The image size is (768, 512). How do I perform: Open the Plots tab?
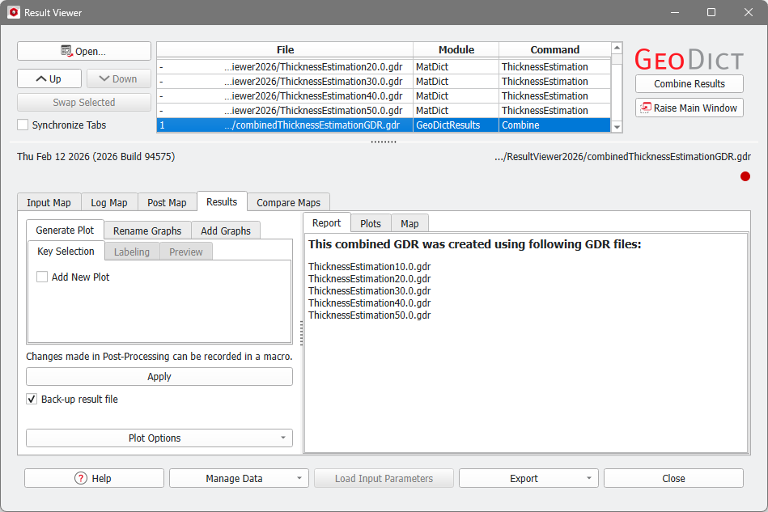(370, 223)
